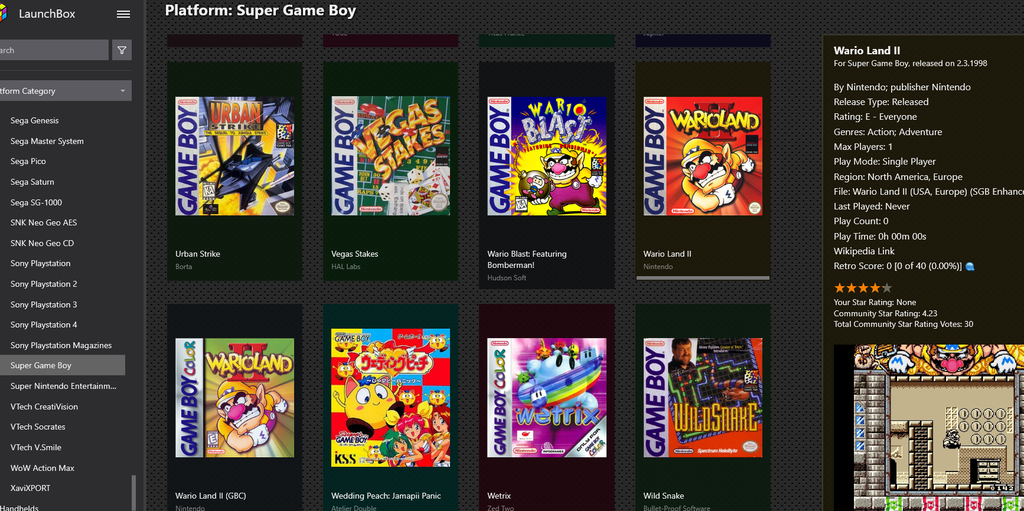Image resolution: width=1024 pixels, height=511 pixels.
Task: Select Sega SG-1000 platform
Action: (36, 202)
